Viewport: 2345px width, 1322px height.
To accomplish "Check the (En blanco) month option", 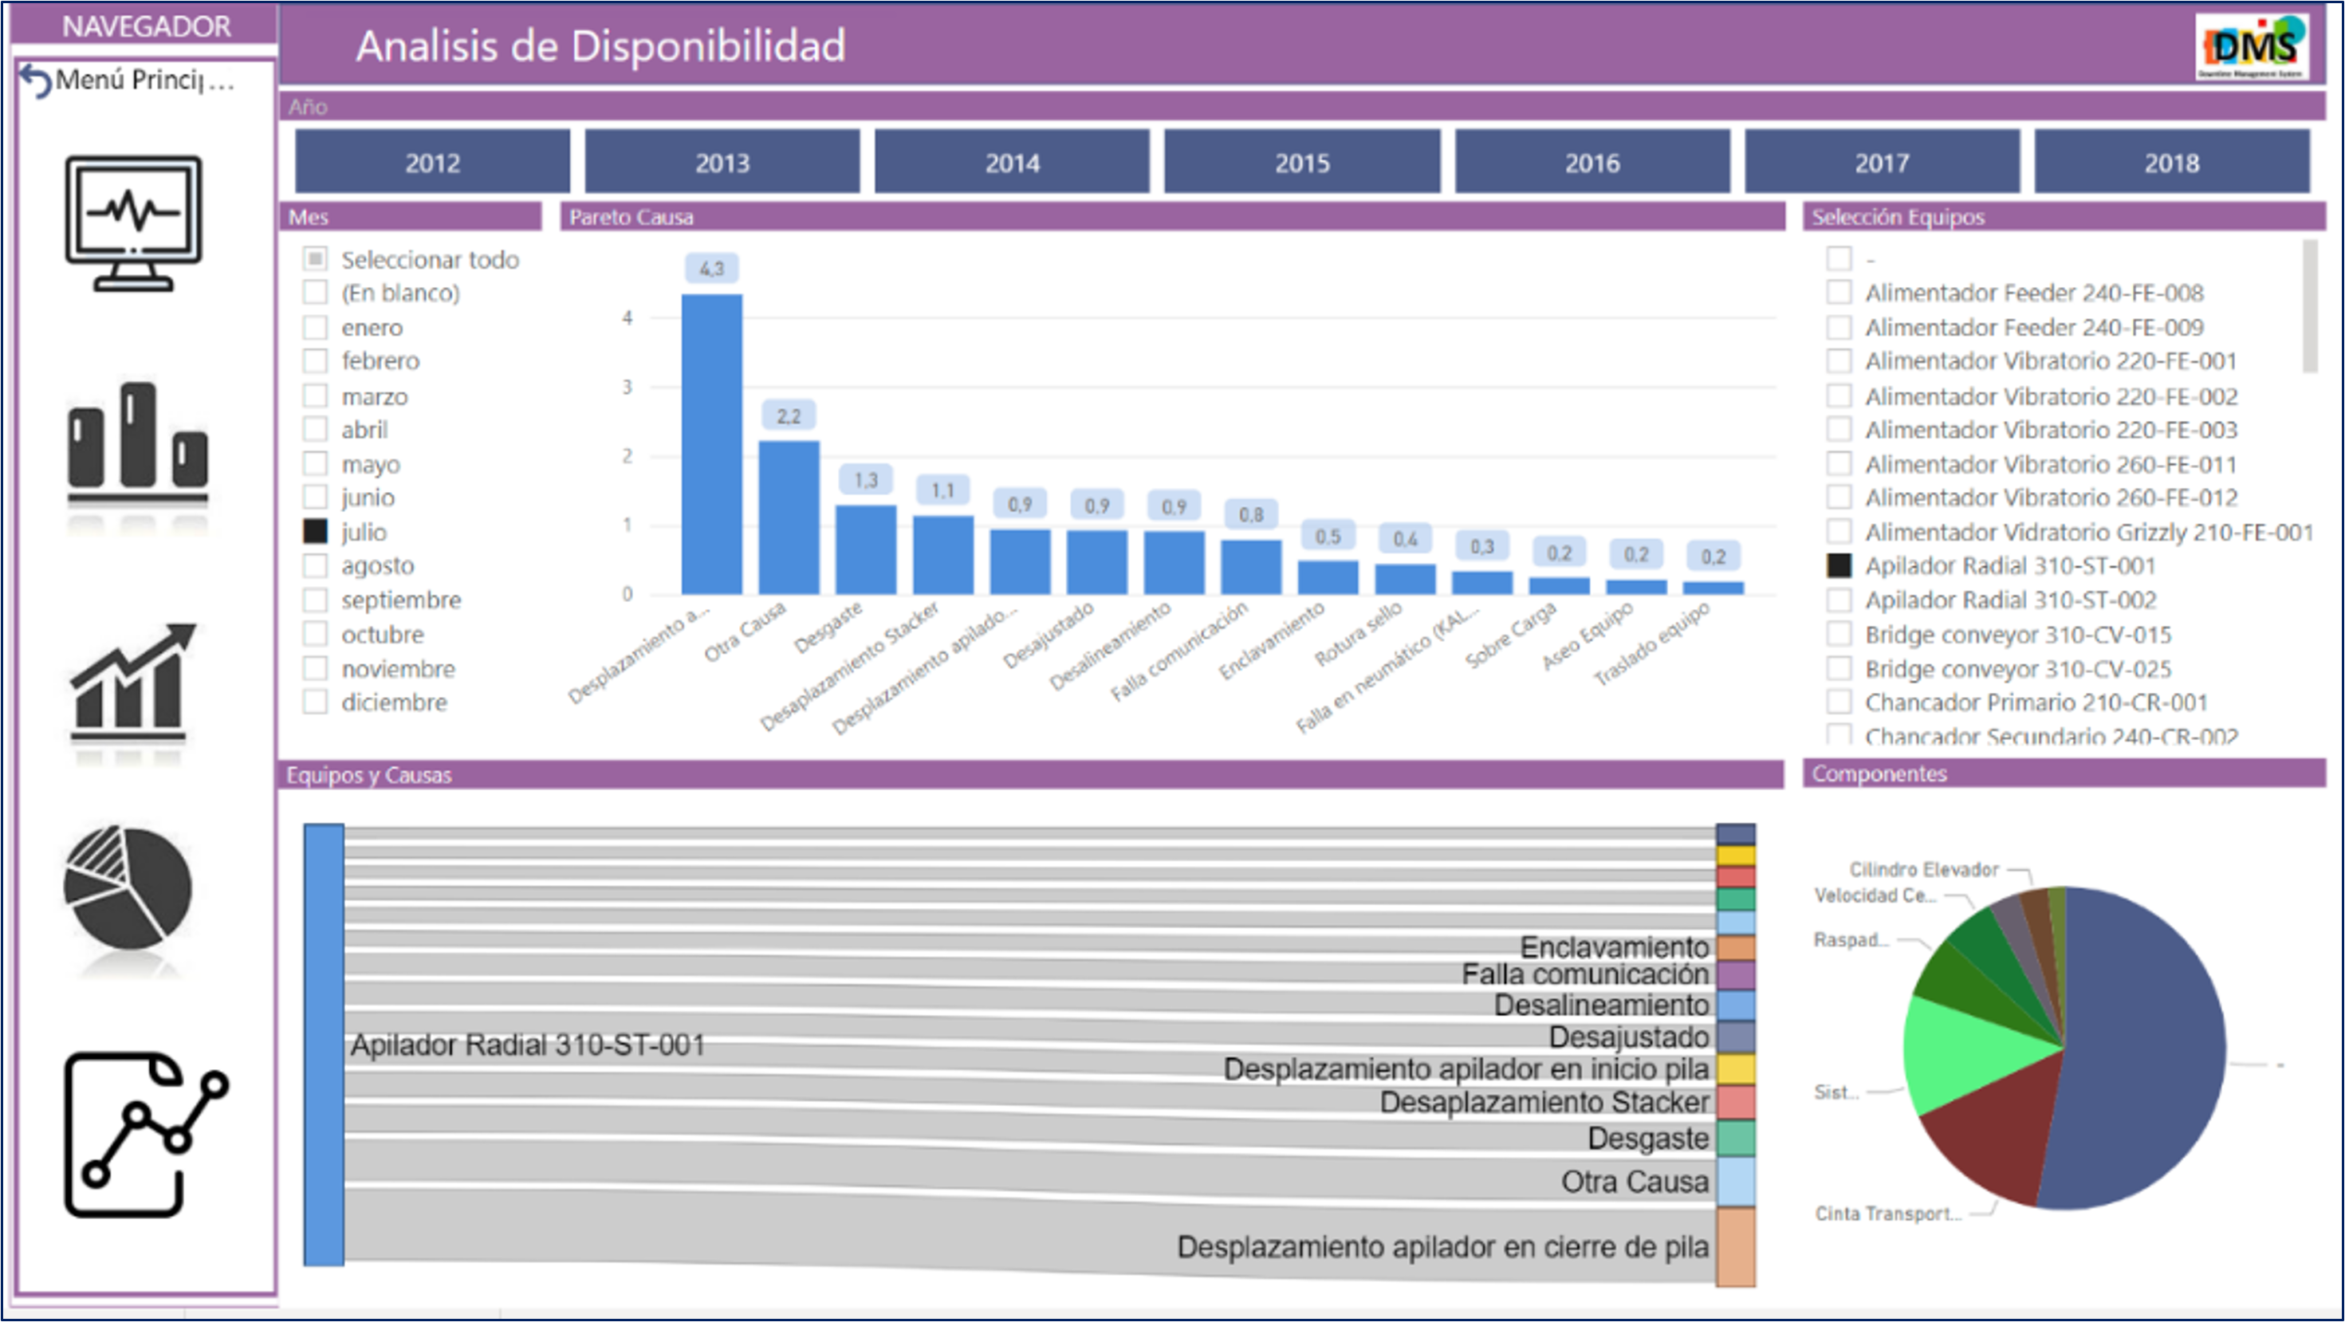I will (x=315, y=293).
